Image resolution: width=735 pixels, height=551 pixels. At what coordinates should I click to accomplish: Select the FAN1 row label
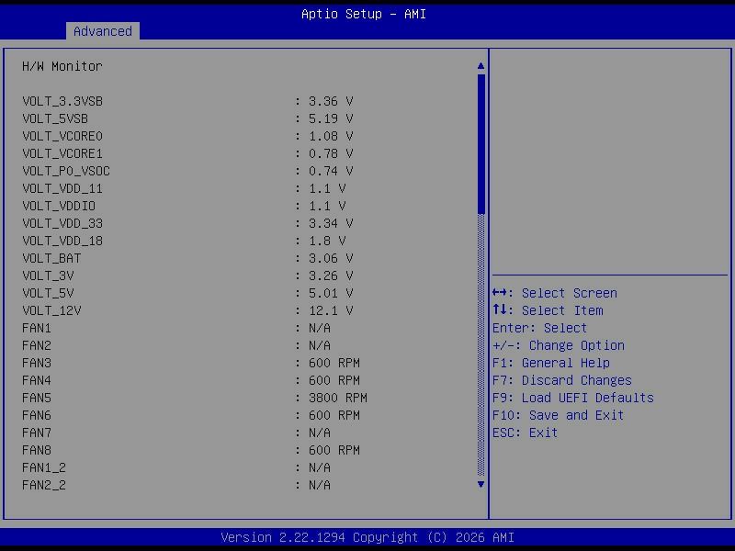pyautogui.click(x=37, y=328)
